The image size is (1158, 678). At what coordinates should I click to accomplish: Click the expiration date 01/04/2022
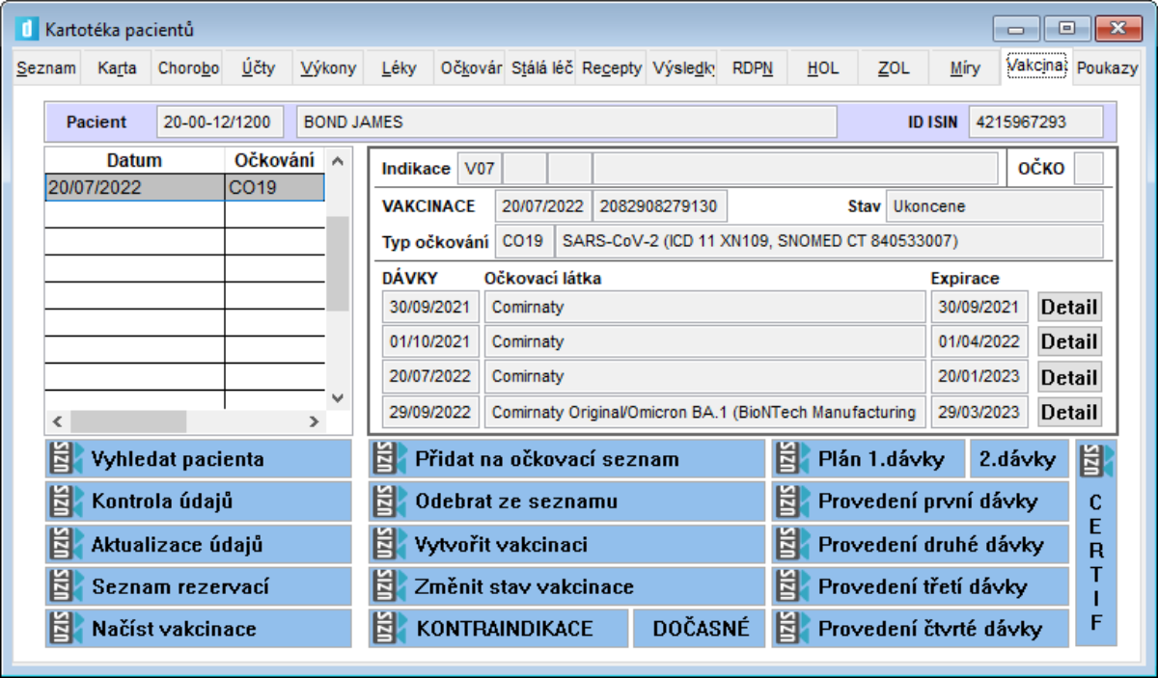point(979,341)
